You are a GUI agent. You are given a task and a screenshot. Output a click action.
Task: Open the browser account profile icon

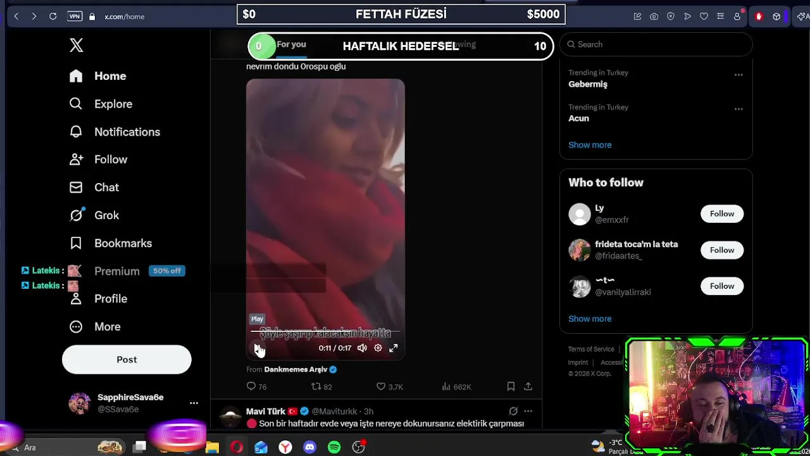point(737,16)
